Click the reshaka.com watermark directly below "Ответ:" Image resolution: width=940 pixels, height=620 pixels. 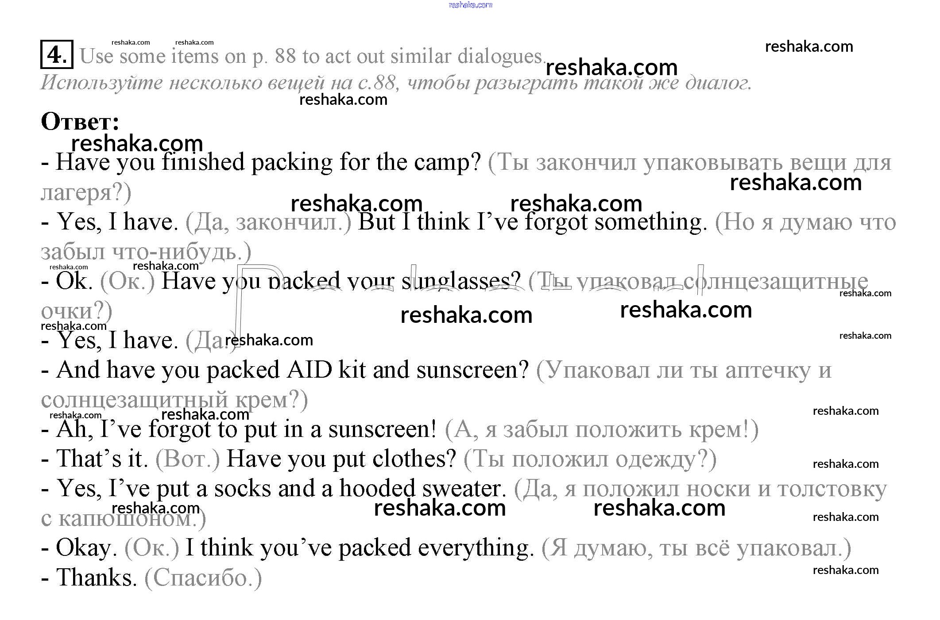pos(137,143)
